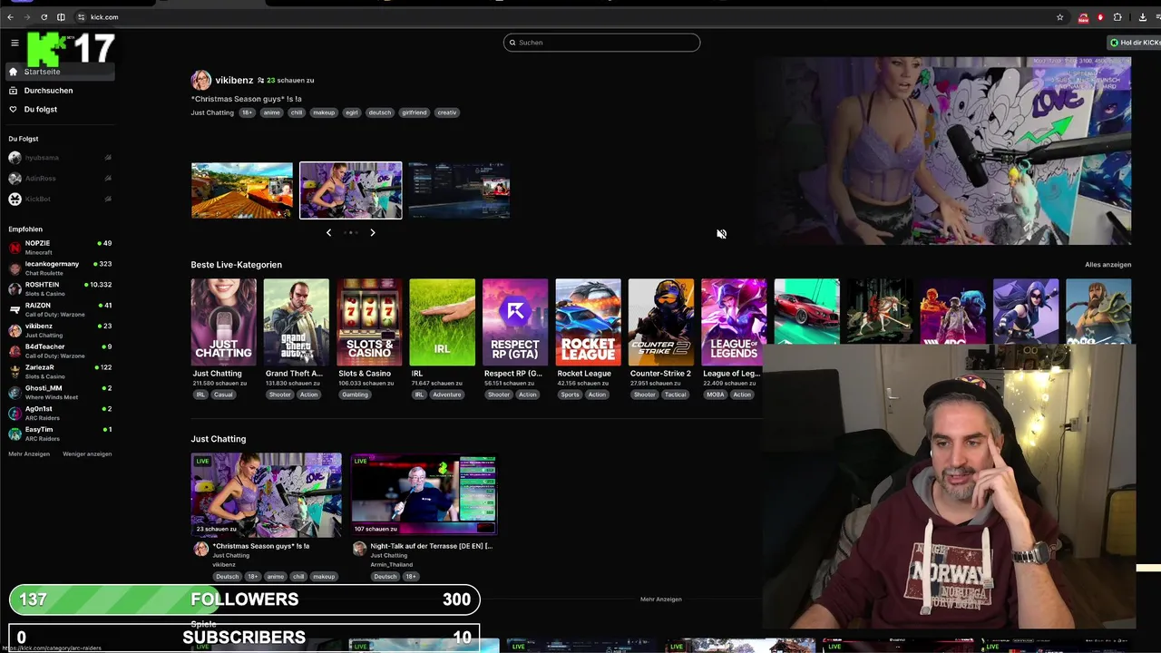
Task: Show next featured stream with right chevron
Action: click(x=372, y=232)
